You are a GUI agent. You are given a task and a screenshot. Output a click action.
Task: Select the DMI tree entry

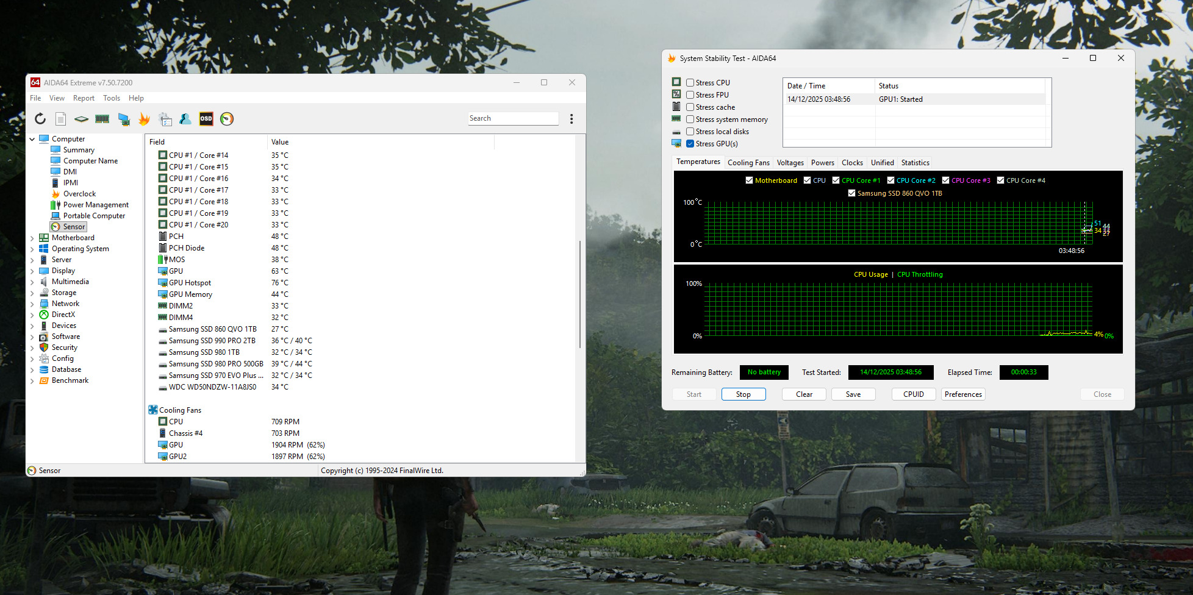tap(70, 172)
